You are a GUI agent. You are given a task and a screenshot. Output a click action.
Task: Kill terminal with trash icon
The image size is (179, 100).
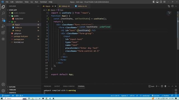(165, 86)
